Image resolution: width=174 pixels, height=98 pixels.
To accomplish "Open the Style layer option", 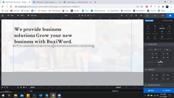I will [155, 27].
